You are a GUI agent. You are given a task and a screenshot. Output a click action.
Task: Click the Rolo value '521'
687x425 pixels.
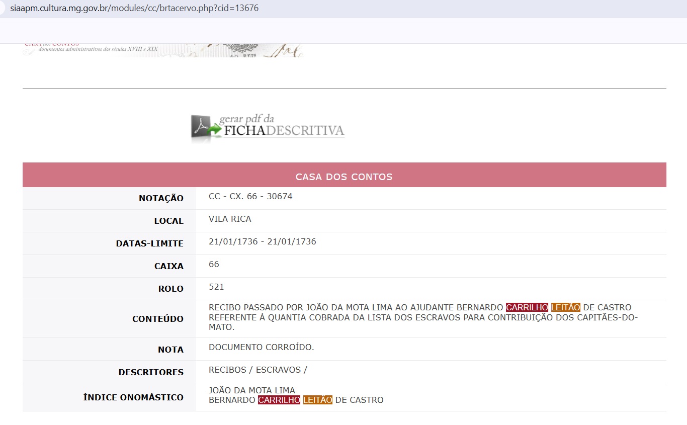(x=216, y=287)
